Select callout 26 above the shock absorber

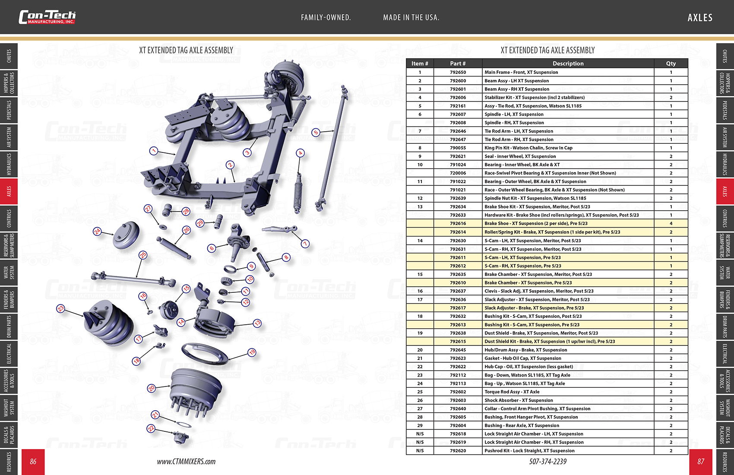point(187,230)
